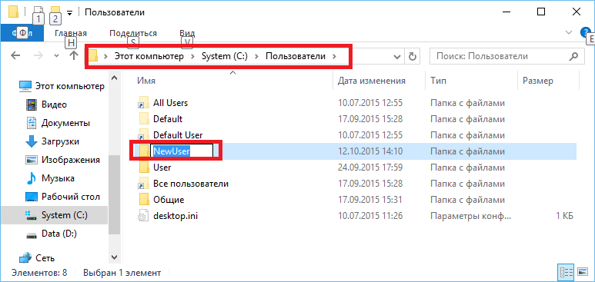
Task: Refresh the current folder view
Action: 412,57
